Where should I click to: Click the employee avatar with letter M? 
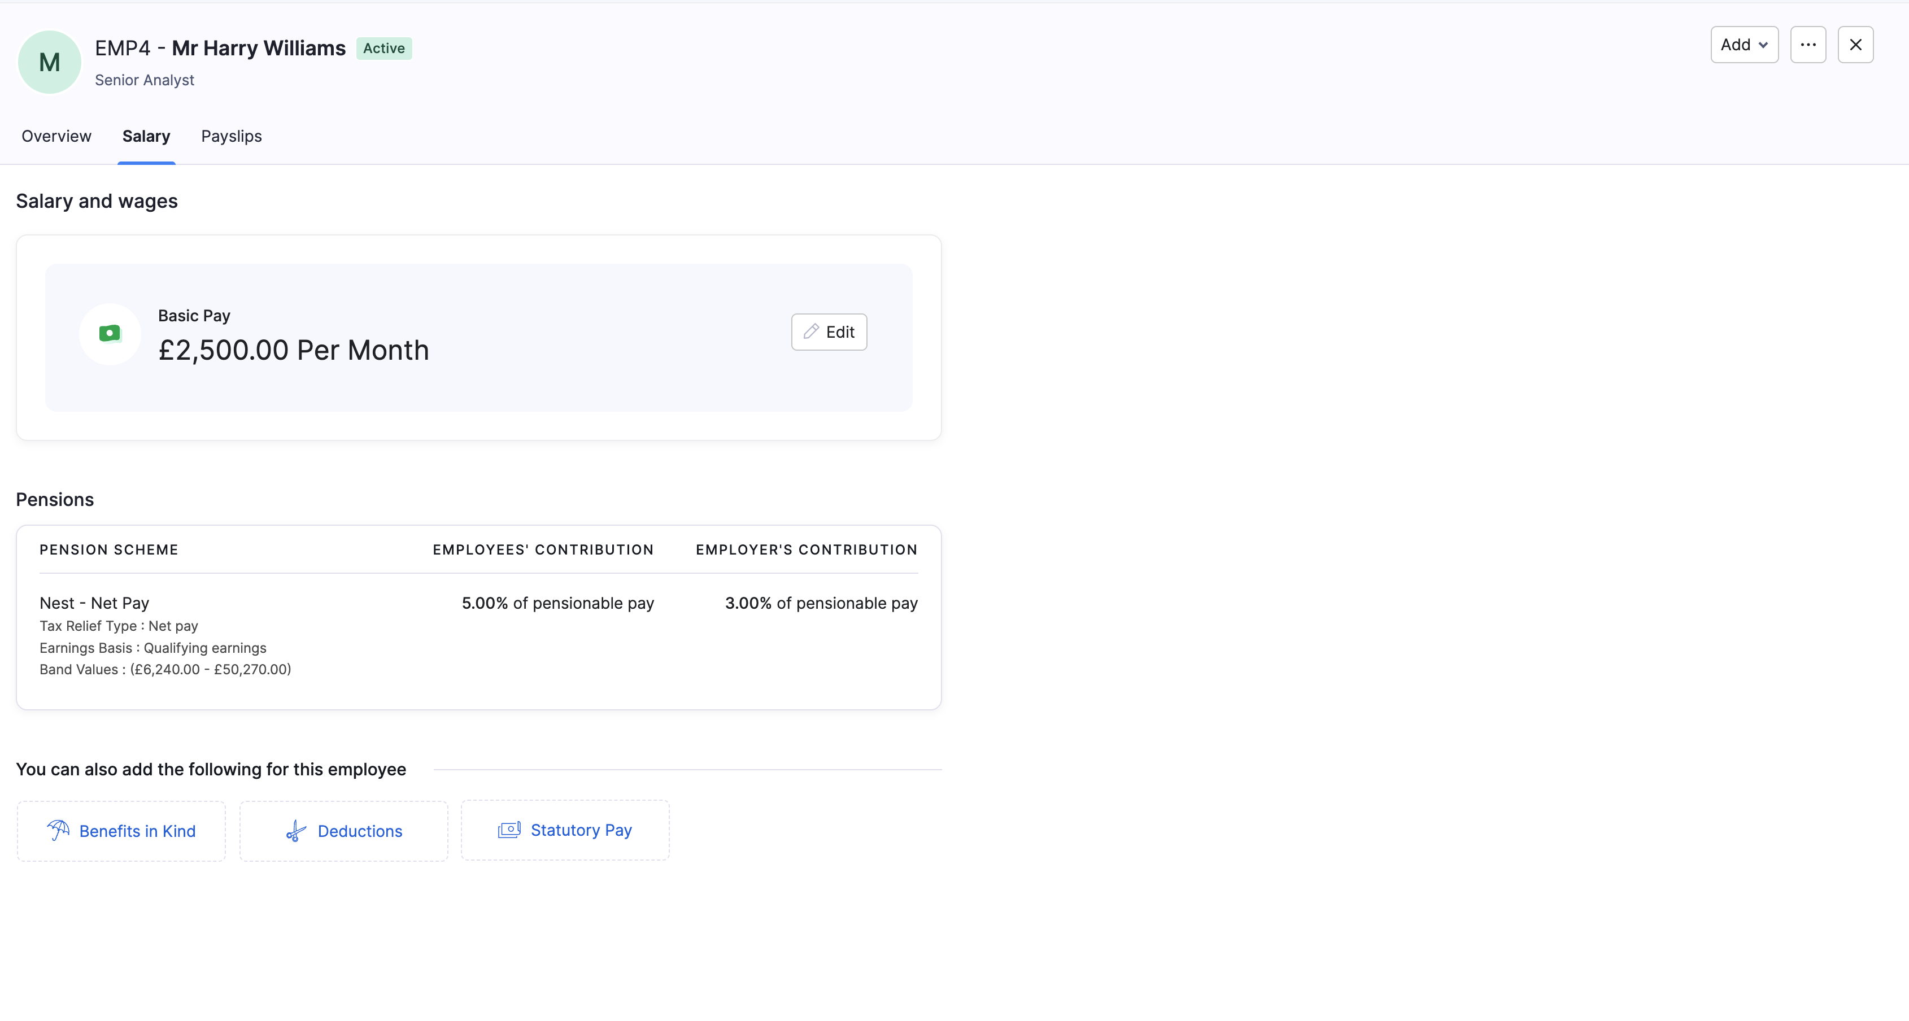(x=49, y=62)
